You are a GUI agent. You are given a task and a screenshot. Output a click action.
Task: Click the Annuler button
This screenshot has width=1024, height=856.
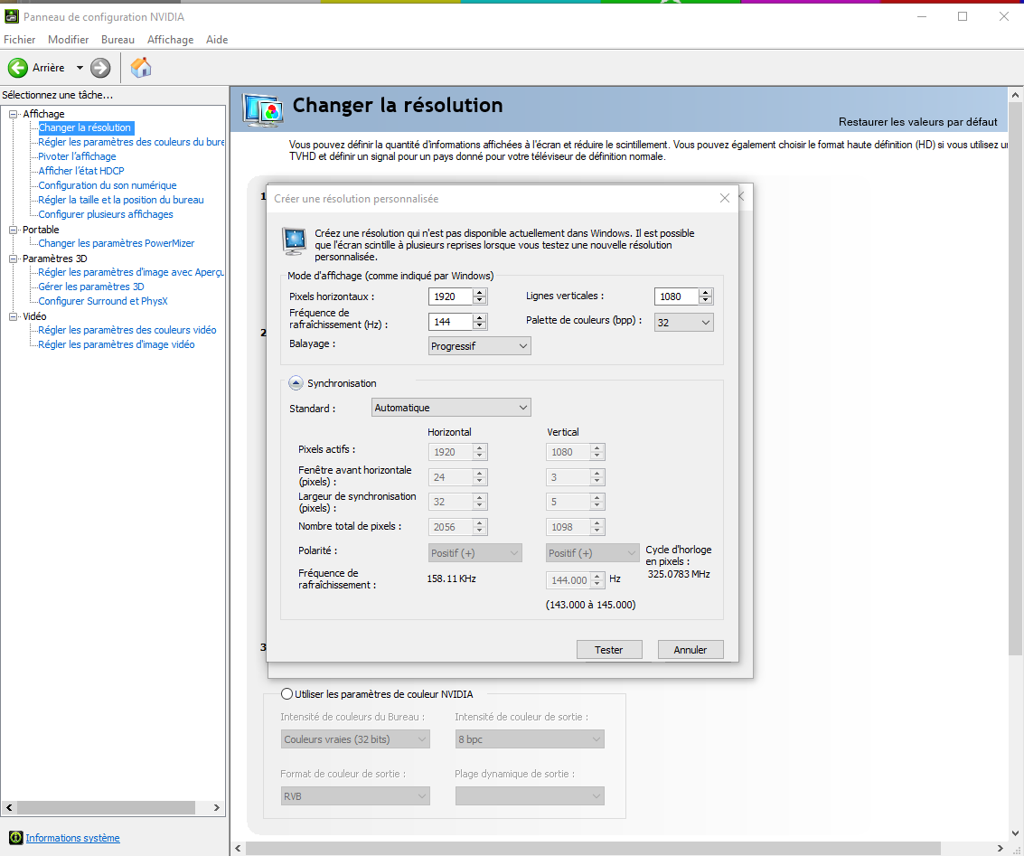690,650
